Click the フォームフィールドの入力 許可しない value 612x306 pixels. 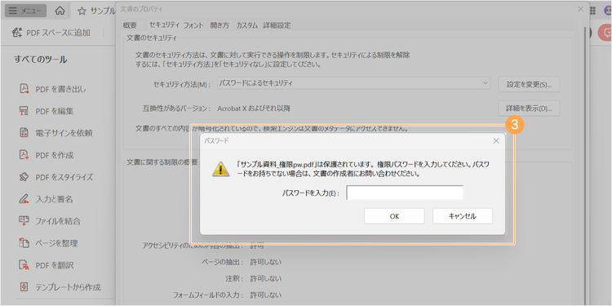265,295
